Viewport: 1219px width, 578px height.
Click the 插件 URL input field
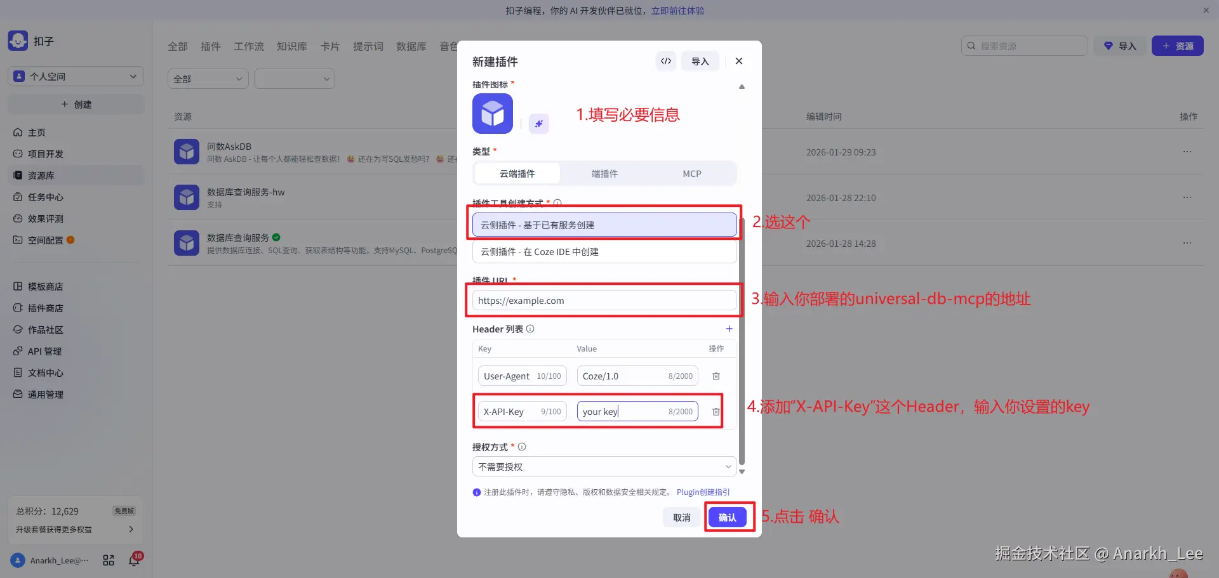(x=604, y=301)
